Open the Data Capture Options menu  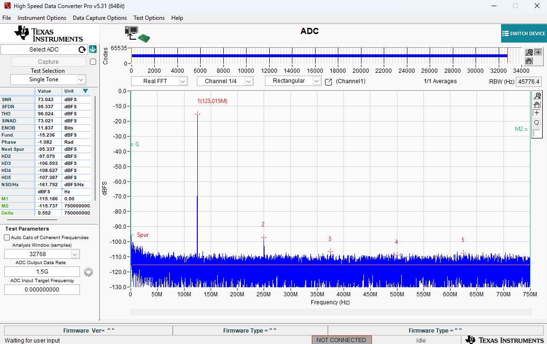click(99, 18)
